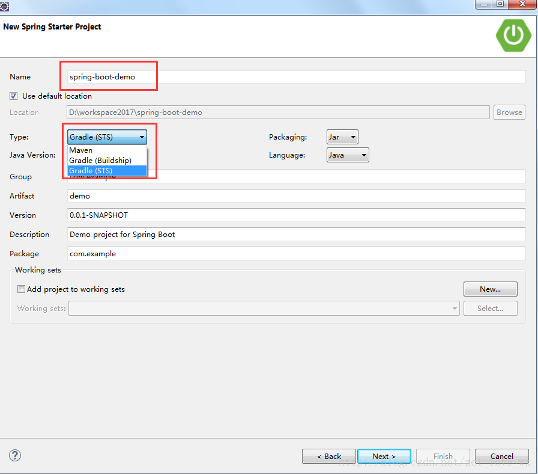Click the Version field with 0.0.1-SNAPSHOT
Image resolution: width=538 pixels, height=474 pixels.
pos(297,215)
